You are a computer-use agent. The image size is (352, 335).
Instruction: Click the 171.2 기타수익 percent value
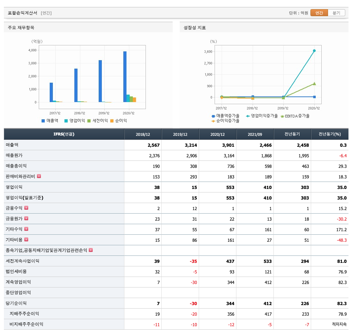pos(341,230)
